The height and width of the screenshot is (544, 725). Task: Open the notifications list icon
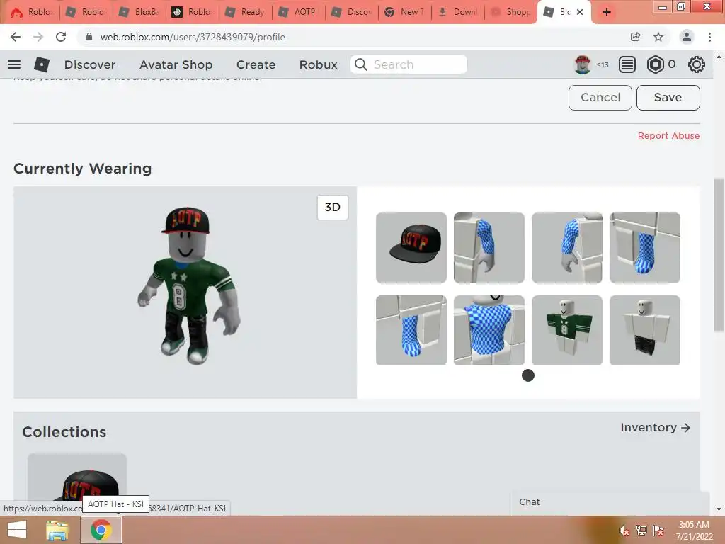click(627, 64)
